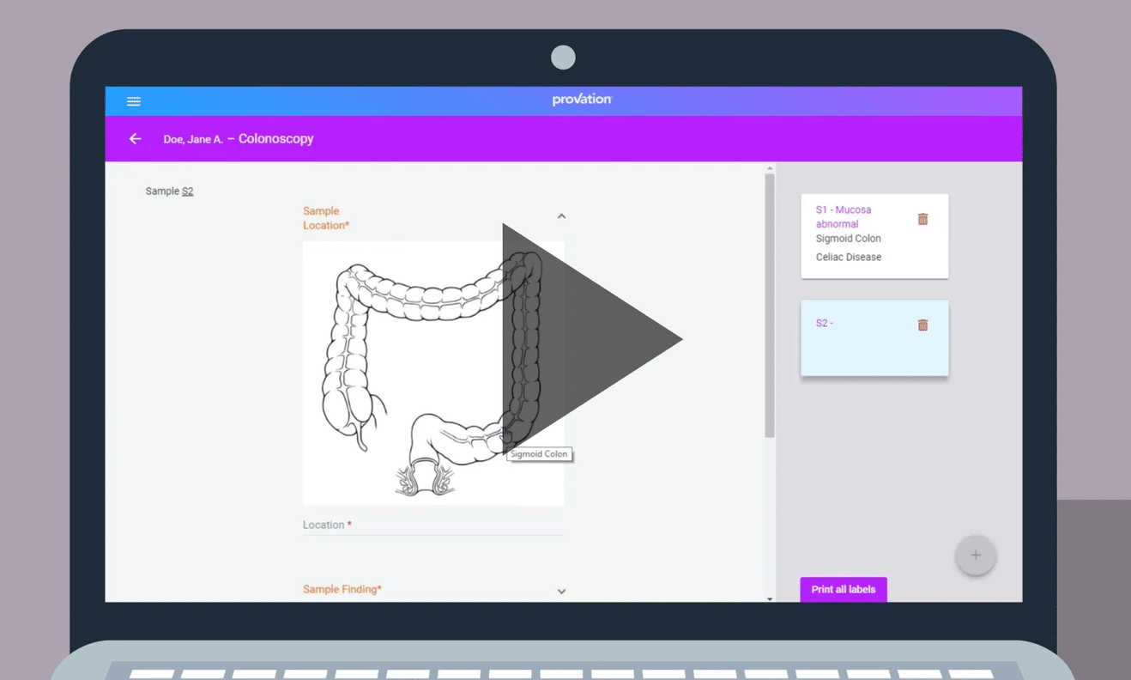Click the underlined S2 sample link
This screenshot has width=1131, height=680.
pyautogui.click(x=187, y=191)
